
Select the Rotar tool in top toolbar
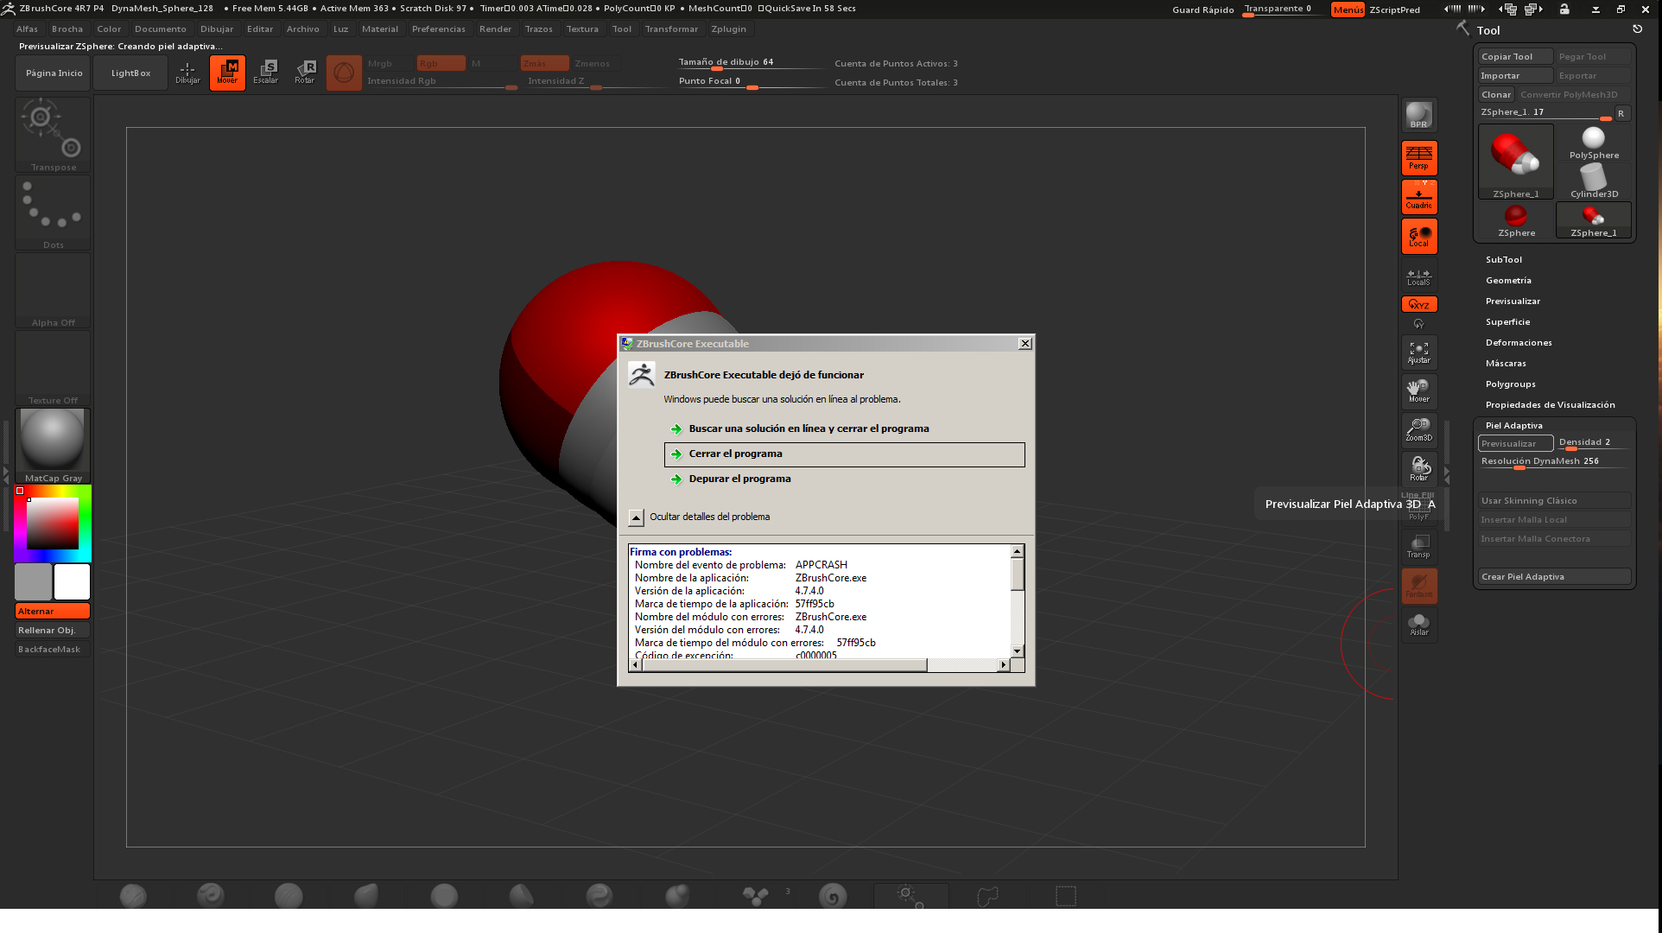305,72
